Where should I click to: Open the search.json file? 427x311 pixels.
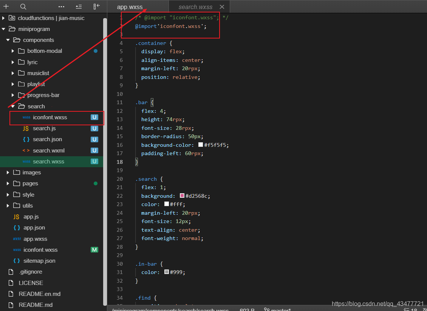(47, 139)
